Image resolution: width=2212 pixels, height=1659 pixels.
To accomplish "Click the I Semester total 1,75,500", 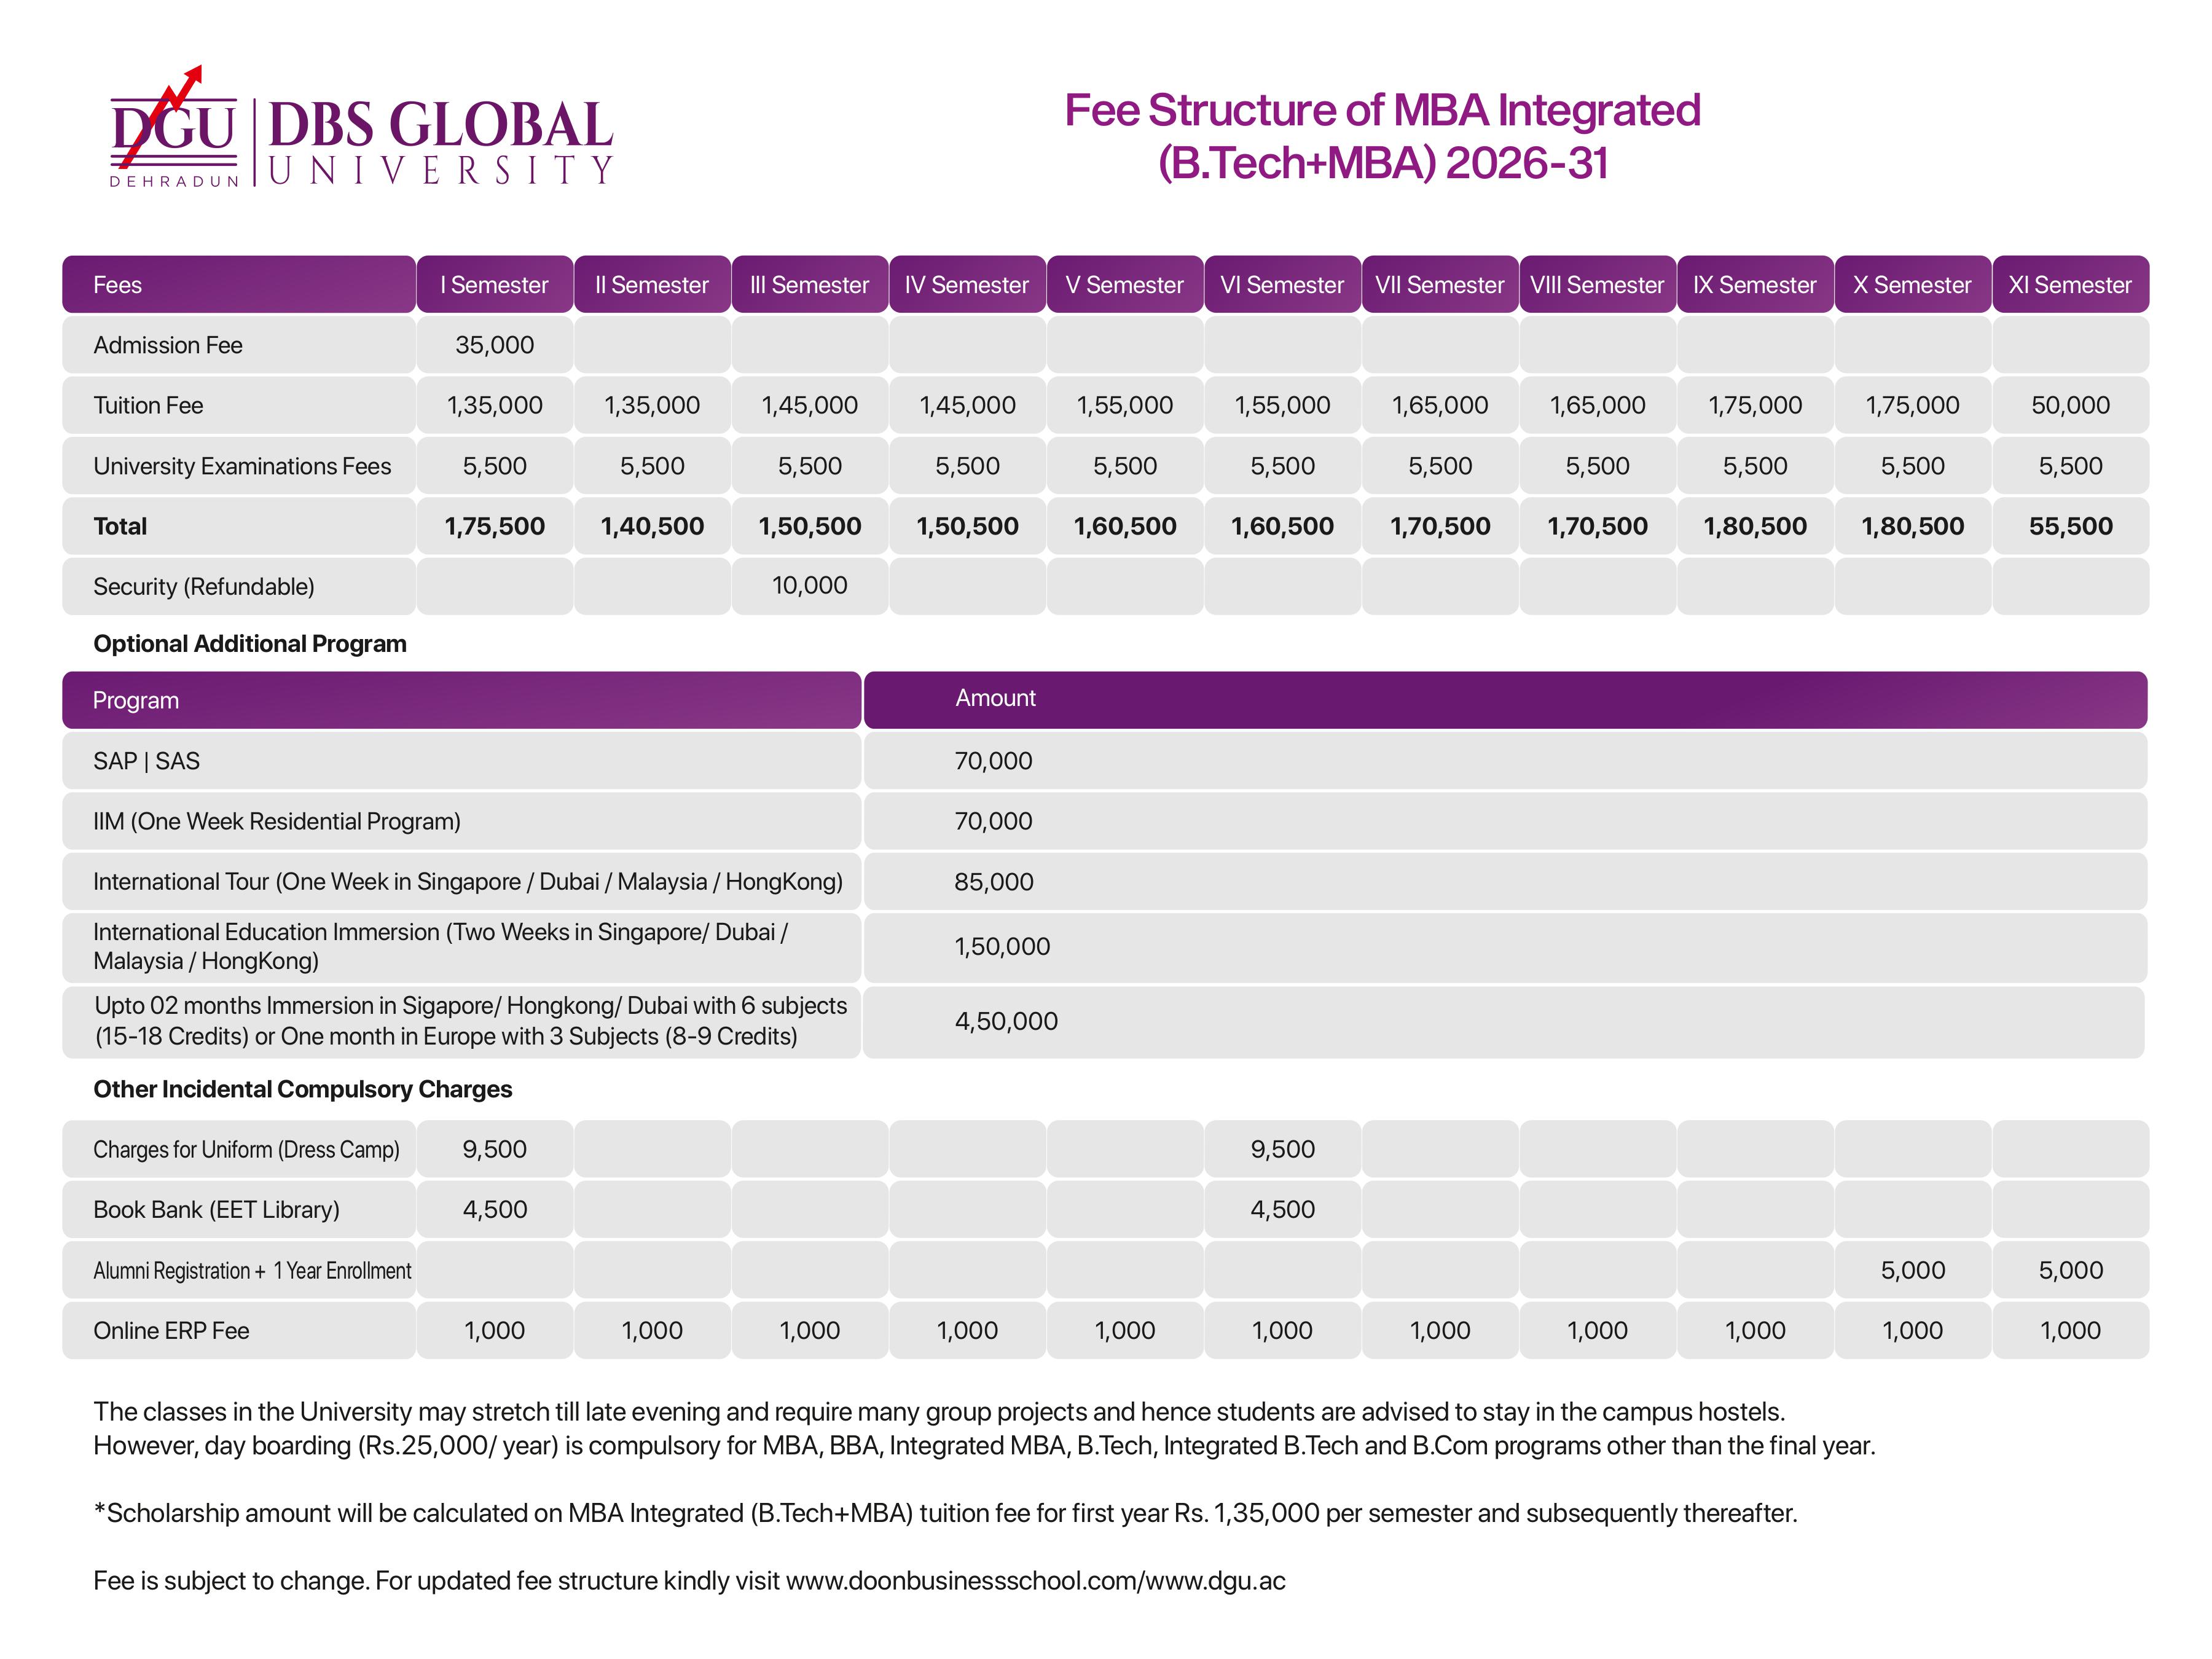I will [494, 526].
